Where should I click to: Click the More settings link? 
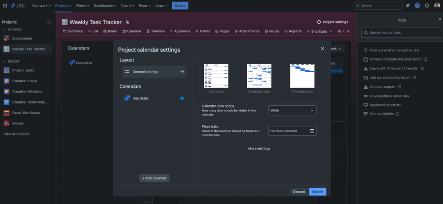coord(259,149)
